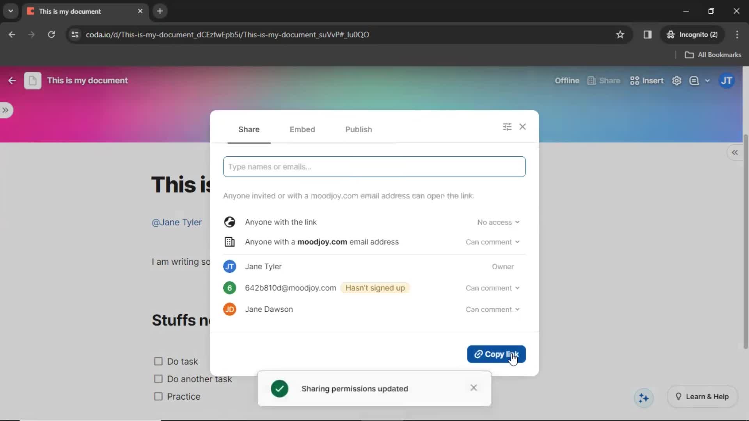Viewport: 749px width, 421px height.
Task: Click the building icon for moodjoy.com domain
Action: point(229,242)
